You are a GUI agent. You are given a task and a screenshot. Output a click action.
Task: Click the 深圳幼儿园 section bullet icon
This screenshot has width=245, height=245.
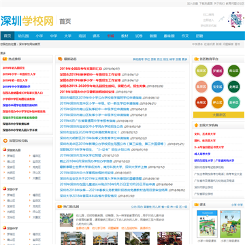4,150
